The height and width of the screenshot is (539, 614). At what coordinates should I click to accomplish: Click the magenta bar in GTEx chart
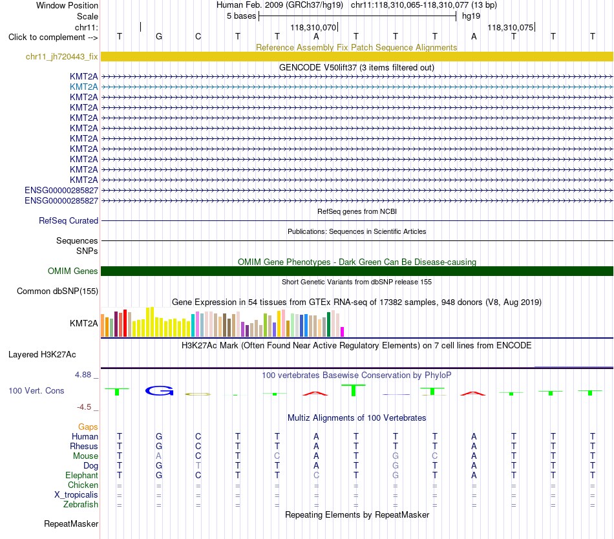343,332
